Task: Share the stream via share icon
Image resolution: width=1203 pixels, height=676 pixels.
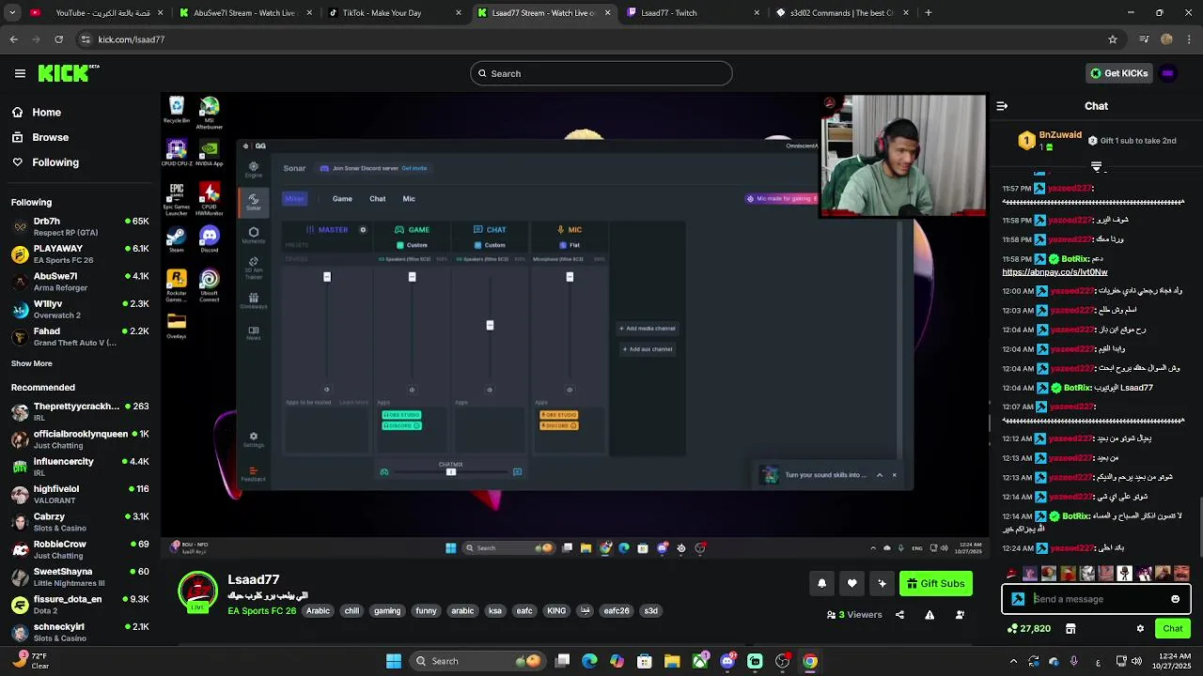Action: [899, 615]
